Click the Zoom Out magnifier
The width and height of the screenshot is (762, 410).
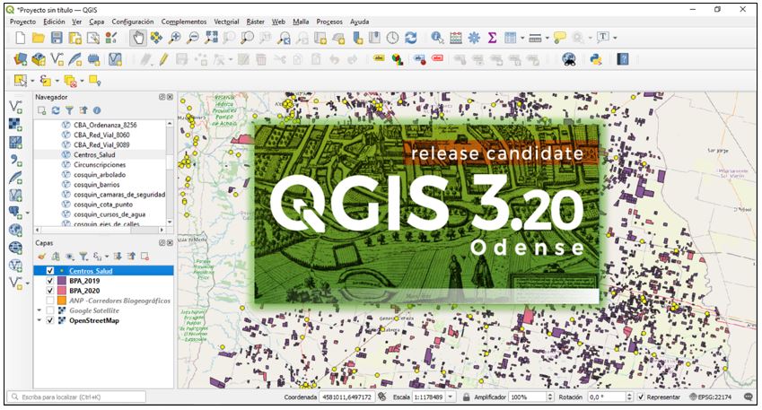[193, 38]
